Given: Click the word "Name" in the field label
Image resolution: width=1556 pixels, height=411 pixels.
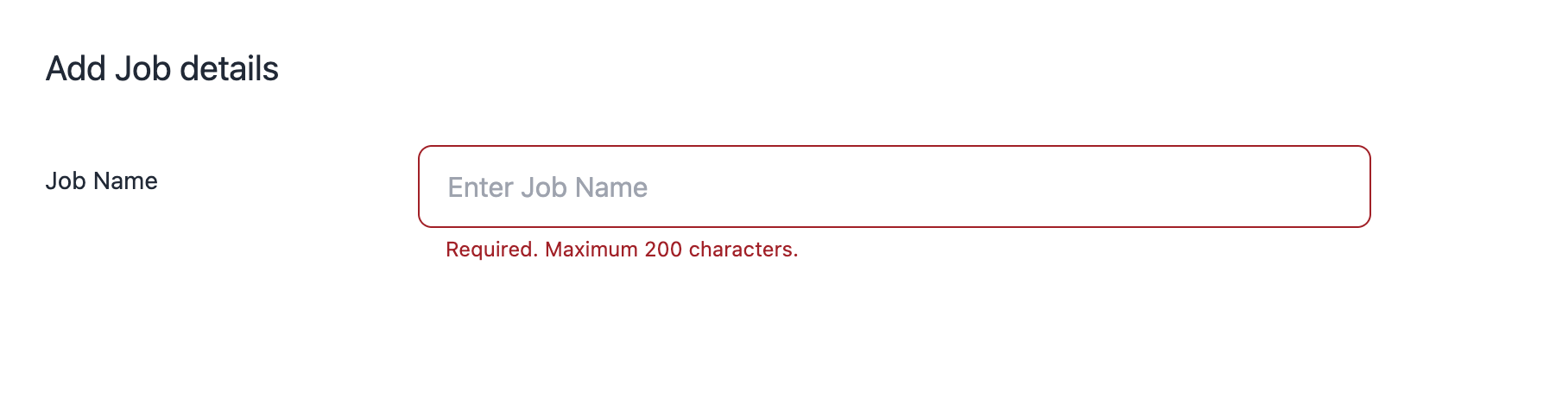Looking at the screenshot, I should (125, 181).
